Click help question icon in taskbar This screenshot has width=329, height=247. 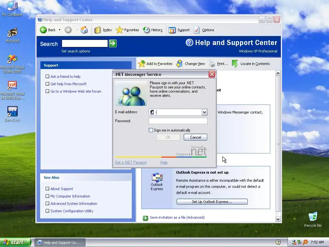tap(278, 242)
